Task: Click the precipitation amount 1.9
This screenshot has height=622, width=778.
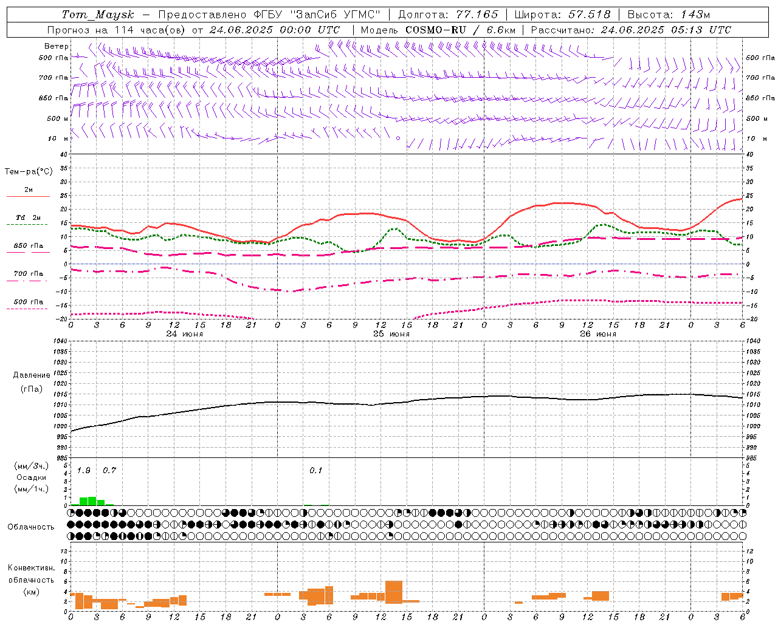Action: click(84, 471)
